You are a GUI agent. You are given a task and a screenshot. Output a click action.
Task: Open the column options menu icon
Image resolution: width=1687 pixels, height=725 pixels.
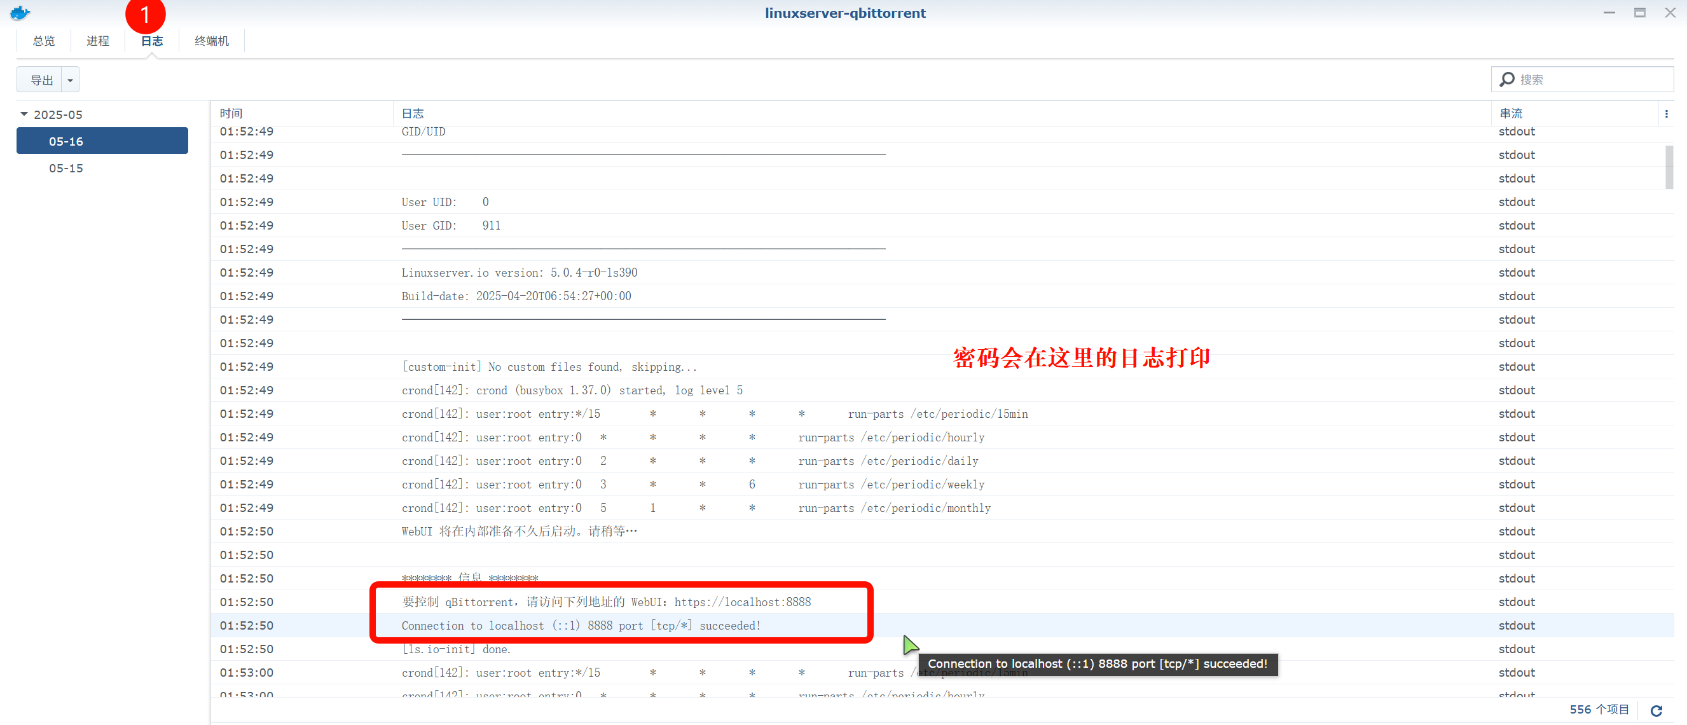click(1666, 114)
